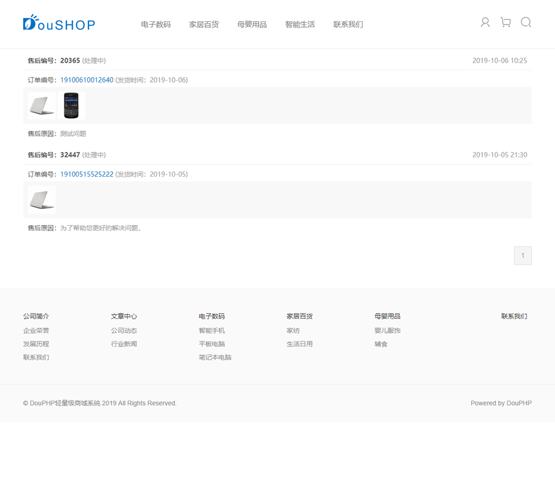Click the timestamp 2019-10-05 21:30

(x=499, y=155)
